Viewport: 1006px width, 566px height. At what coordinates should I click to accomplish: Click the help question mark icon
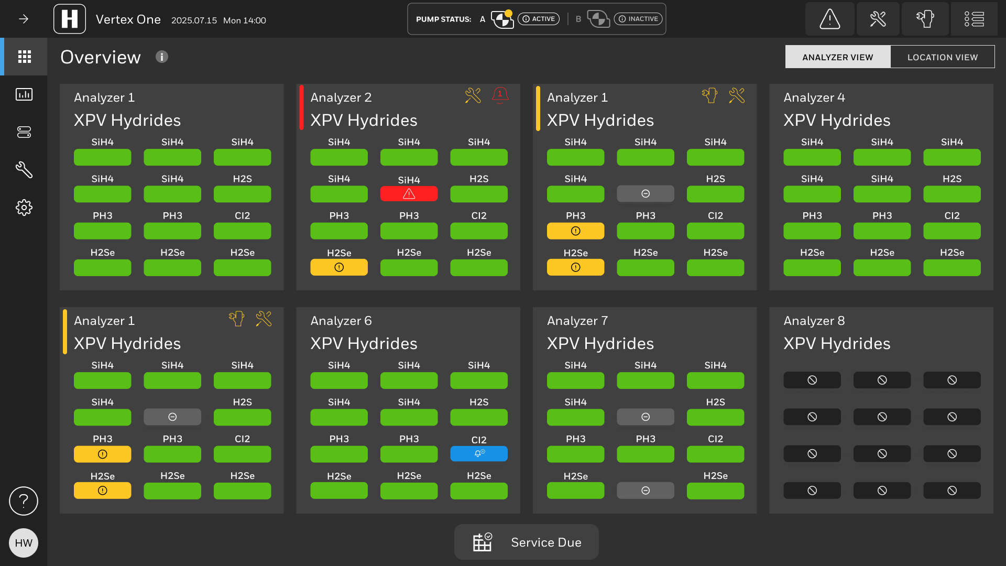pyautogui.click(x=24, y=501)
